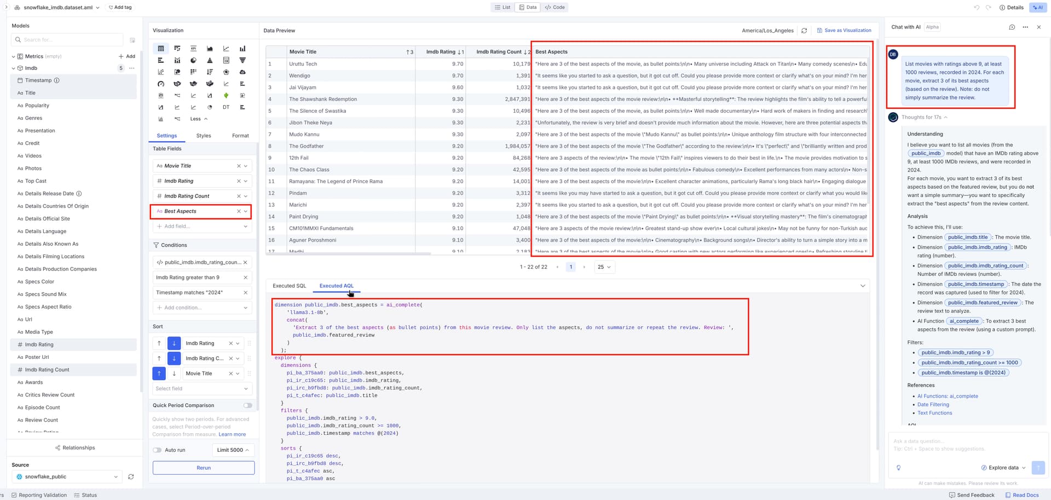This screenshot has height=500, width=1051.
Task: Remove the Best Aspects table field
Action: tap(239, 211)
